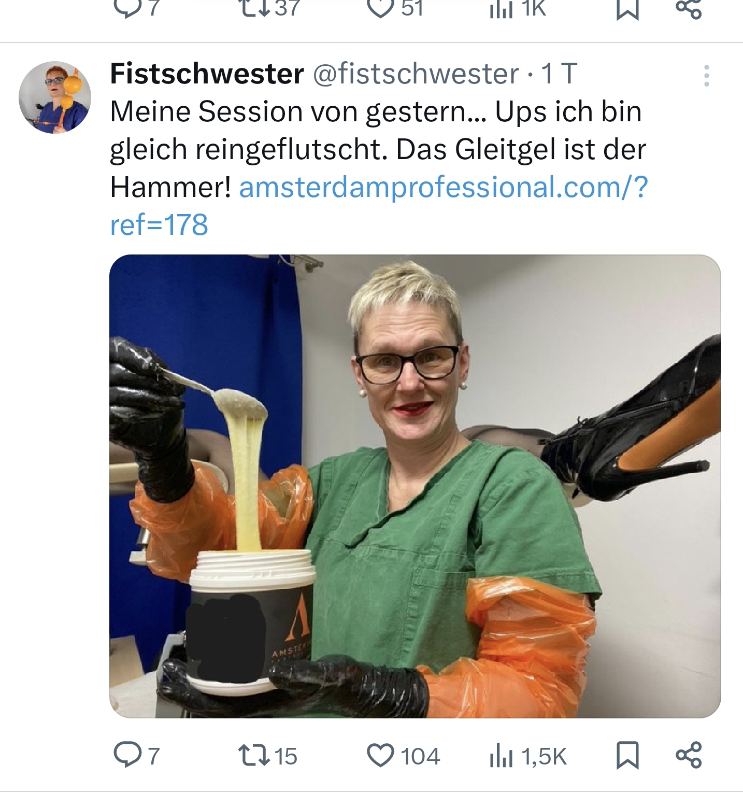This screenshot has height=807, width=743.
Task: Open tweet text starting 'Meine Session'
Action: pyautogui.click(x=378, y=149)
